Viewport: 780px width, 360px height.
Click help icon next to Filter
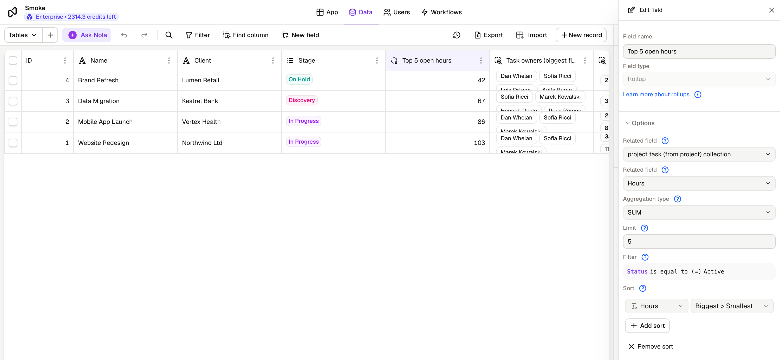645,257
